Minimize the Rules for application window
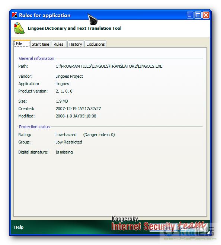 click(190, 15)
